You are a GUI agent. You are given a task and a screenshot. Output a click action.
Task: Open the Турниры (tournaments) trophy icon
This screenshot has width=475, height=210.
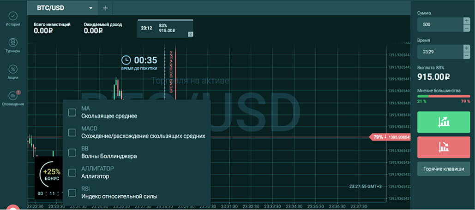point(13,43)
